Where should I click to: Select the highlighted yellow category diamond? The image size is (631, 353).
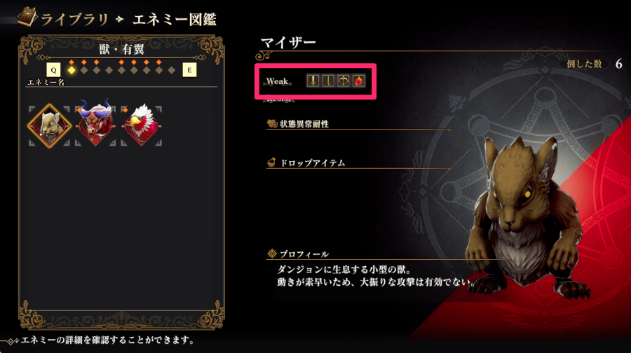coord(72,70)
